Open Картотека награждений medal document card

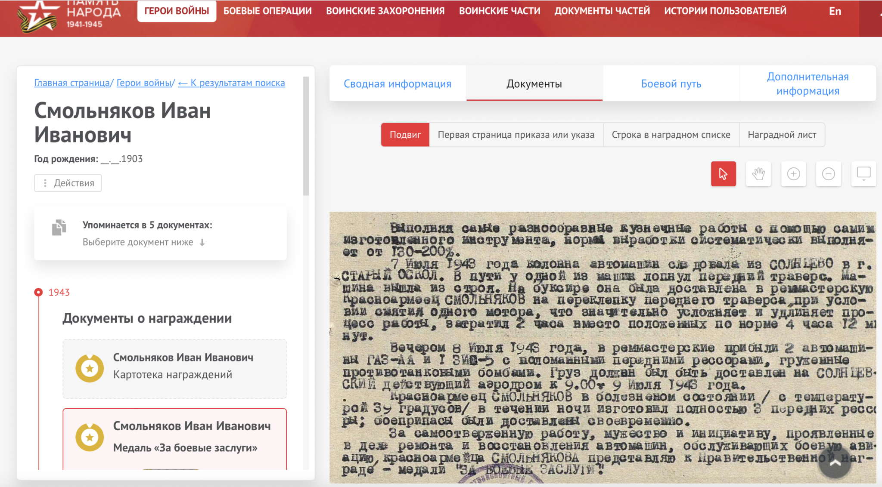coord(174,368)
